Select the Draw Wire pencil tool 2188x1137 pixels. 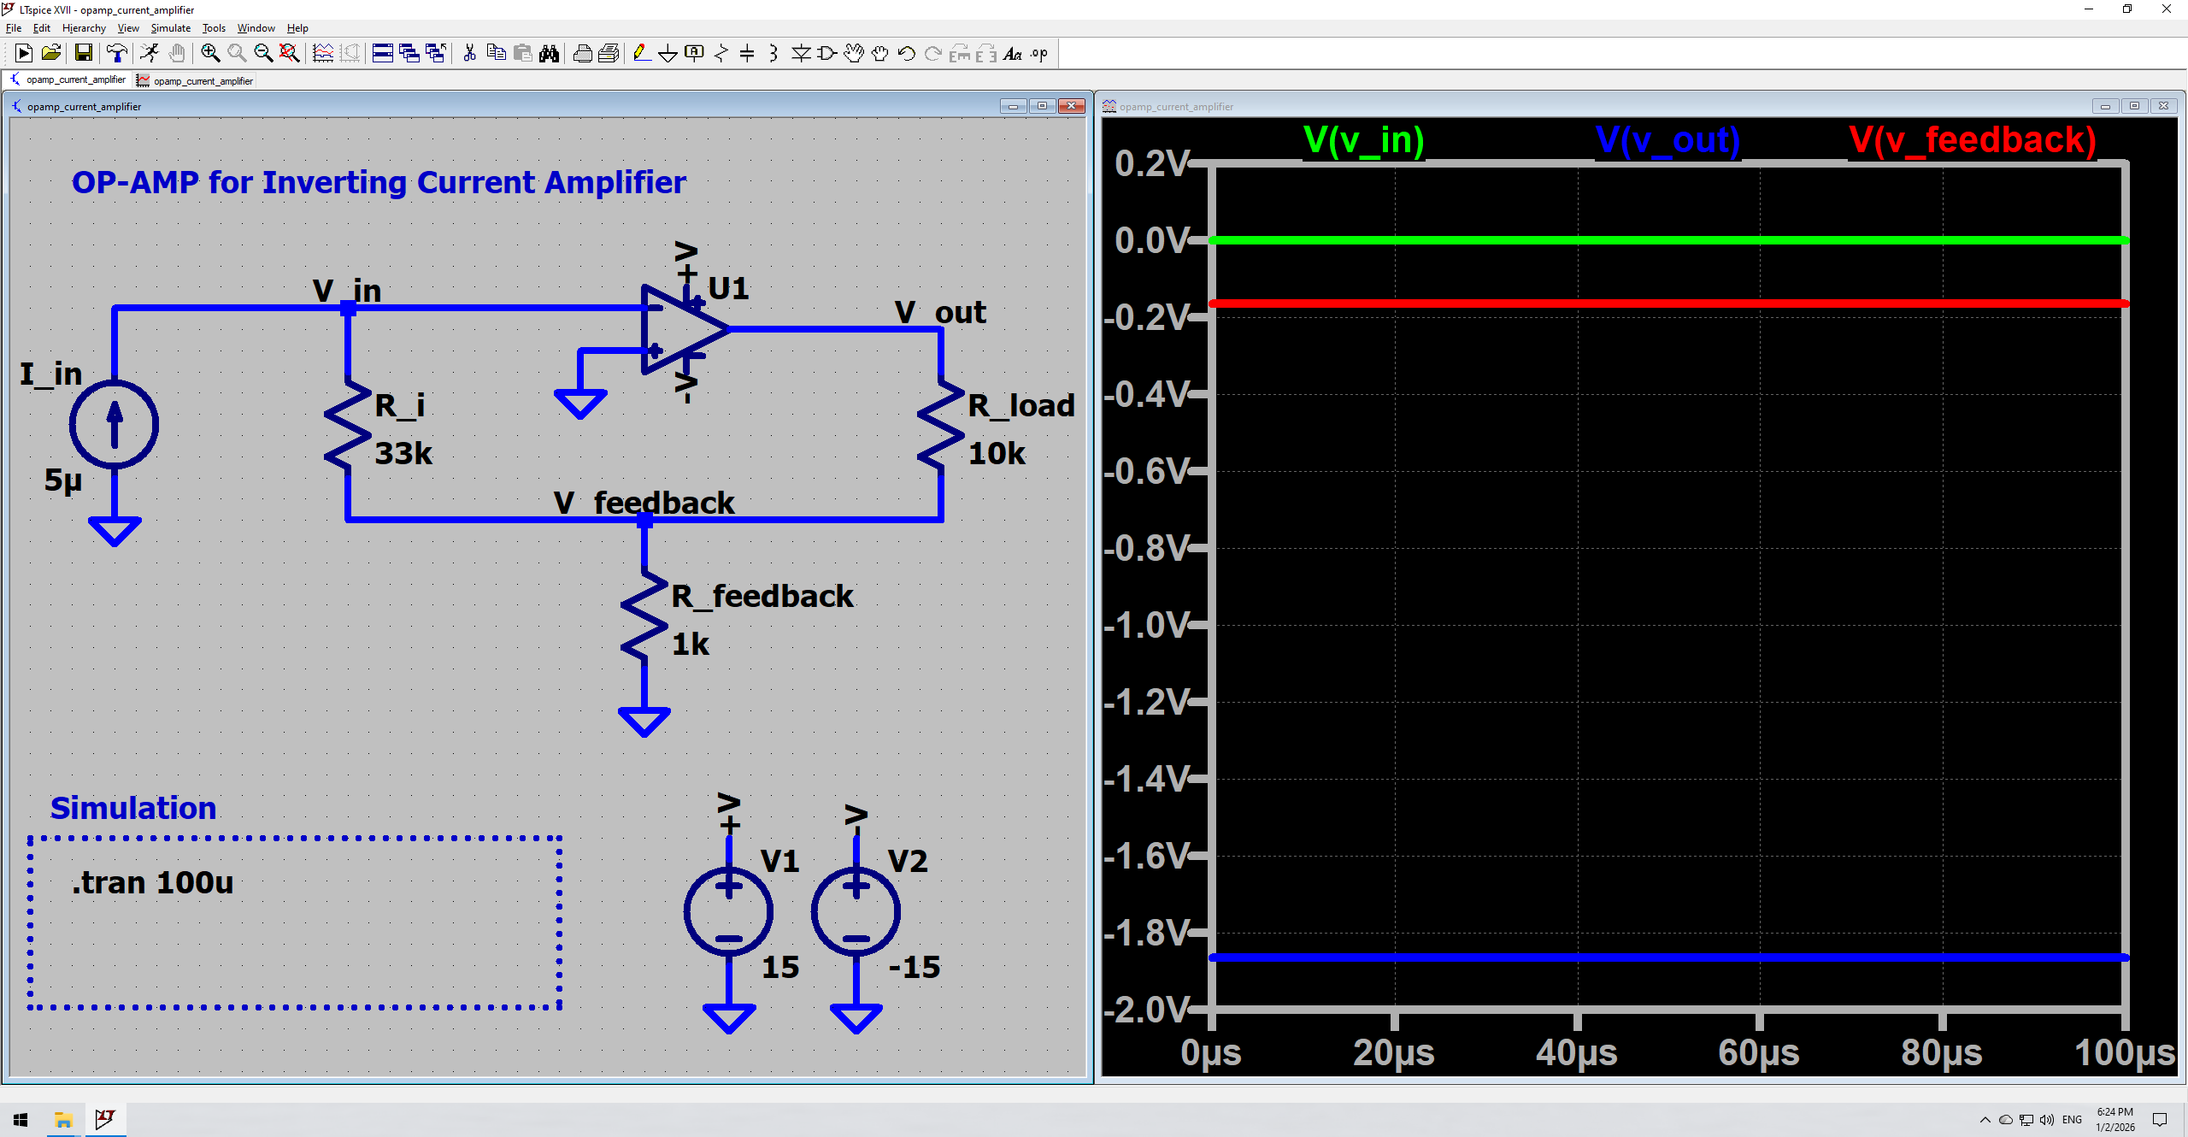tap(641, 54)
